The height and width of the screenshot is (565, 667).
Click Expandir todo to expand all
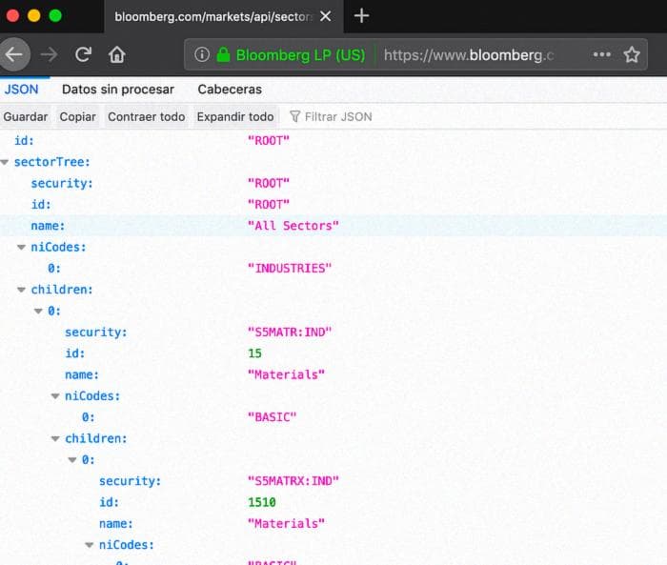click(235, 116)
